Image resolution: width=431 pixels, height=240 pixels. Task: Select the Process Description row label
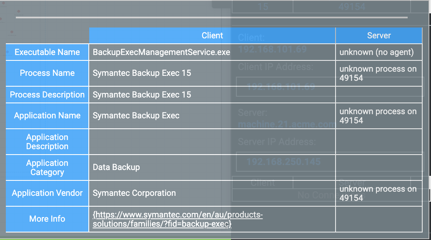click(47, 95)
